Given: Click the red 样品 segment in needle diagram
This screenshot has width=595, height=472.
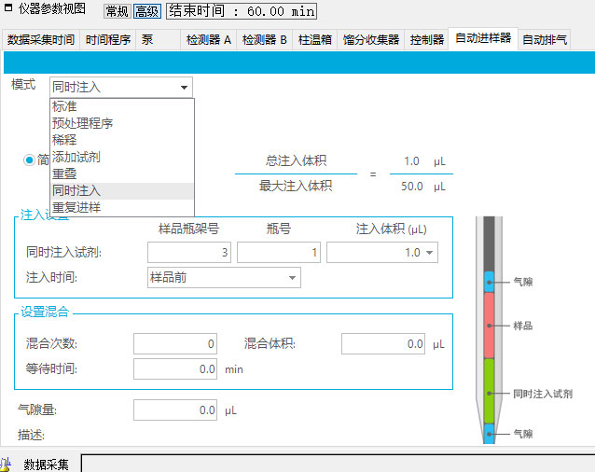Looking at the screenshot, I should pyautogui.click(x=489, y=326).
